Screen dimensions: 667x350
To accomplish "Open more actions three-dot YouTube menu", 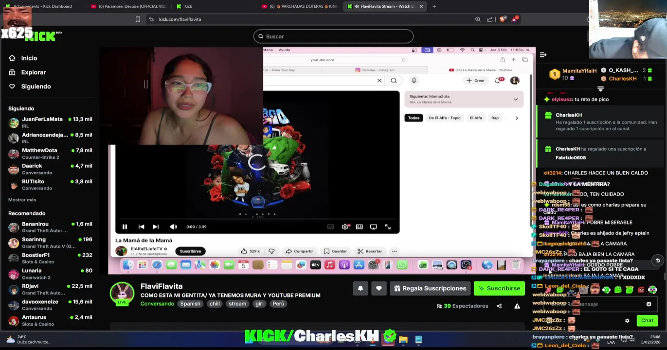I will click(x=394, y=251).
